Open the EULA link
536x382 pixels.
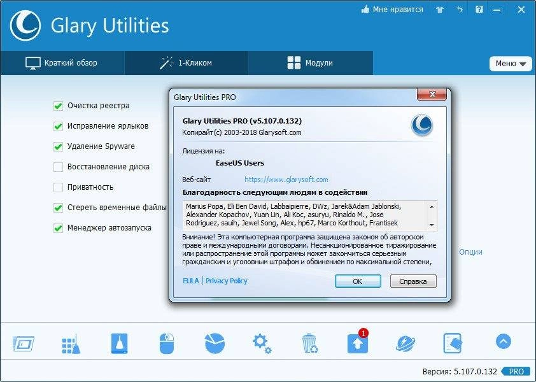click(x=191, y=281)
